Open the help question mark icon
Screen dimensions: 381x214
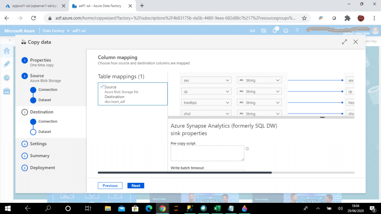click(x=297, y=30)
